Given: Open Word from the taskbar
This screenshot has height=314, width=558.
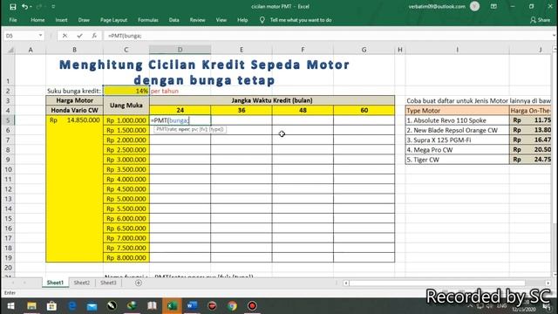Looking at the screenshot, I should (x=192, y=306).
